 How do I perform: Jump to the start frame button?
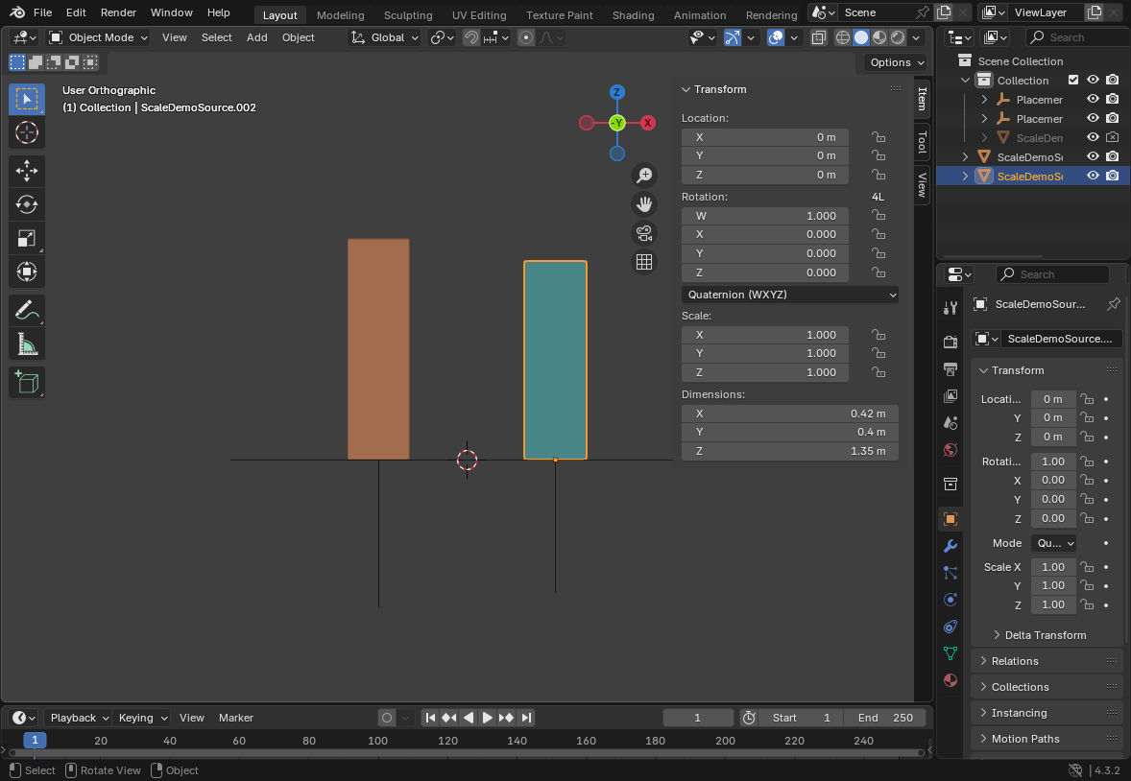point(430,718)
